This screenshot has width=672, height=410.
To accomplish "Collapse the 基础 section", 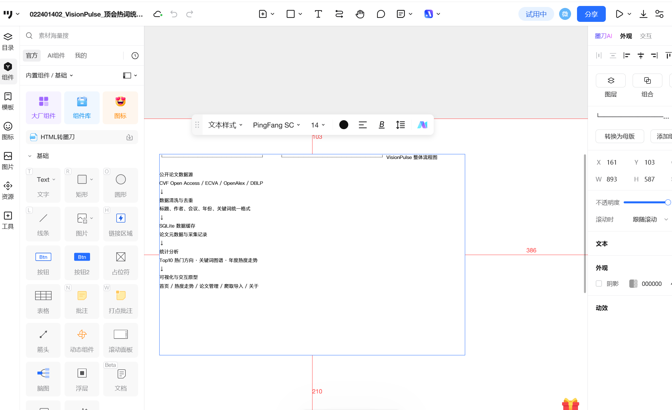I will click(30, 156).
